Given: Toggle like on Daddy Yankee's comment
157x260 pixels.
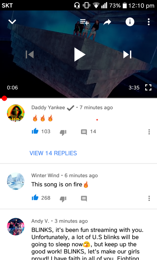Looking at the screenshot, I should tap(35, 131).
